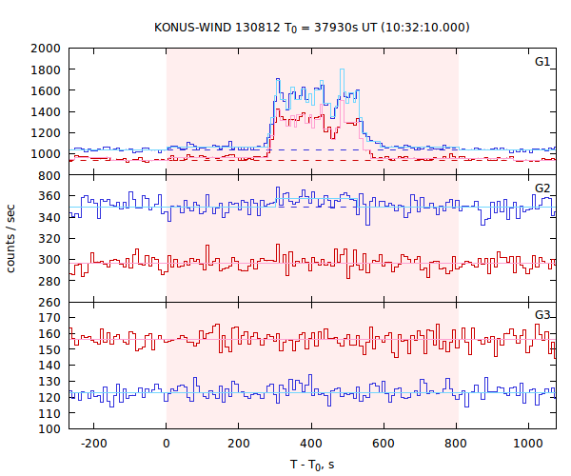The image size is (571, 476).
Task: Click the 280 tick label in G2
Action: pyautogui.click(x=49, y=281)
